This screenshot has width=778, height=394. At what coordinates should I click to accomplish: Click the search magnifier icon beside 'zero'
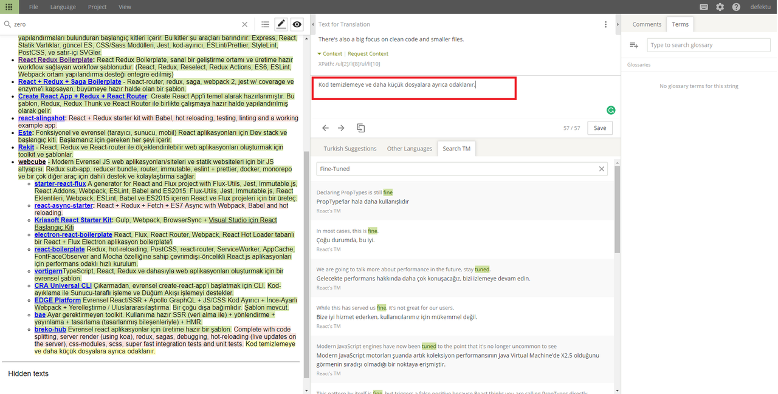(7, 24)
